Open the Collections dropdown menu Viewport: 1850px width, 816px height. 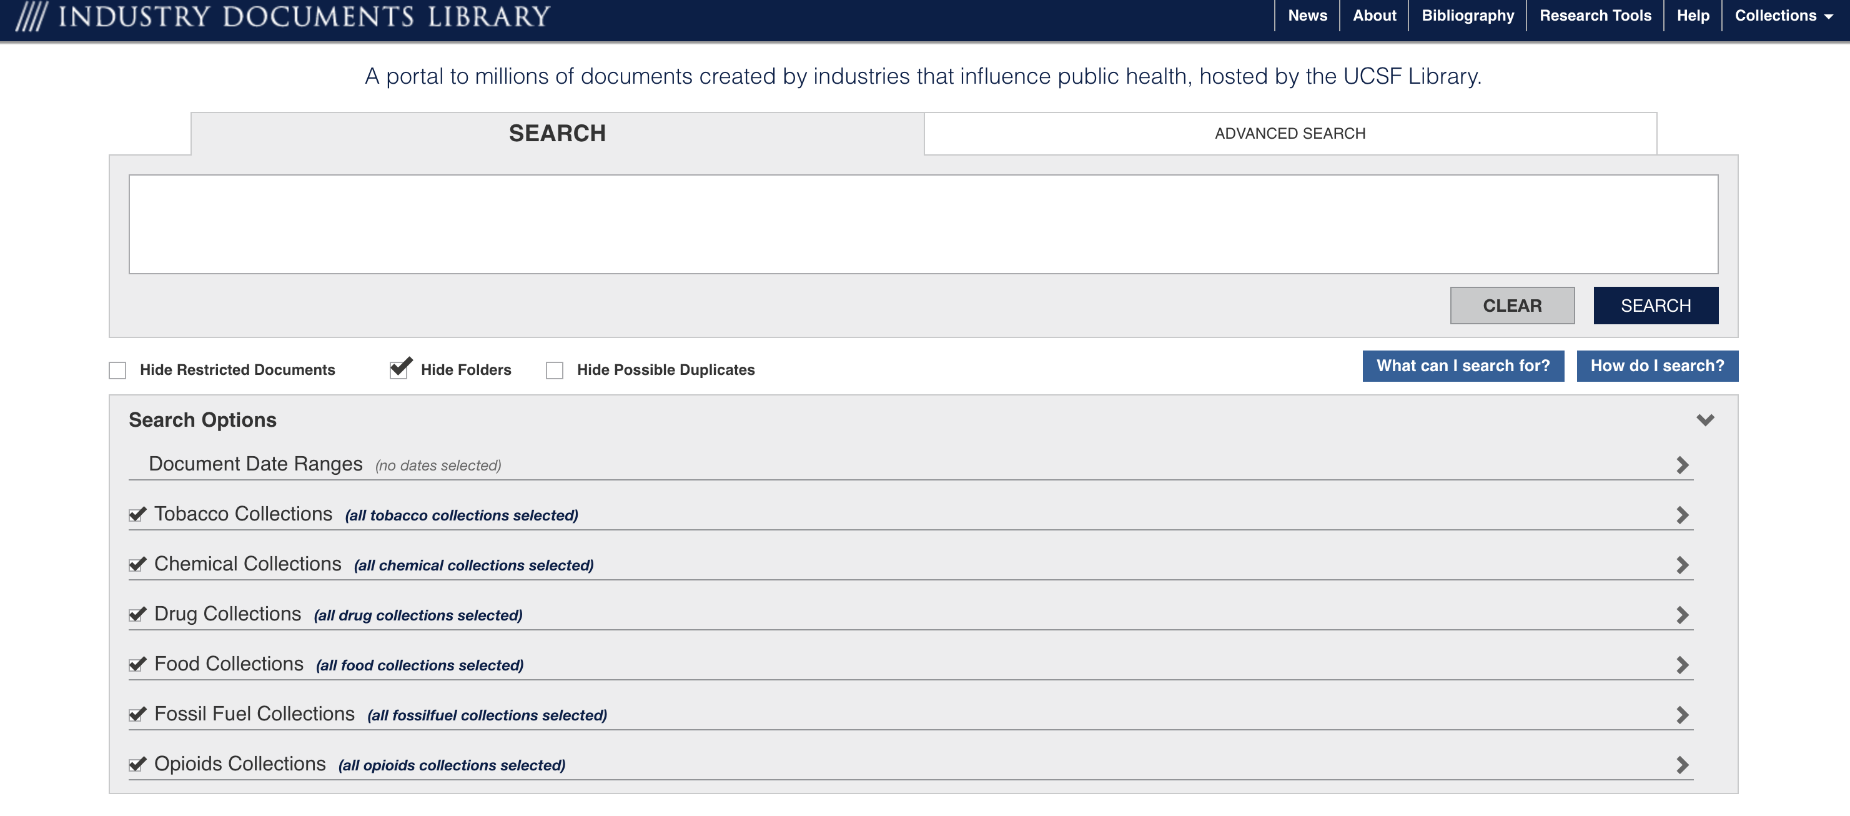pyautogui.click(x=1783, y=15)
